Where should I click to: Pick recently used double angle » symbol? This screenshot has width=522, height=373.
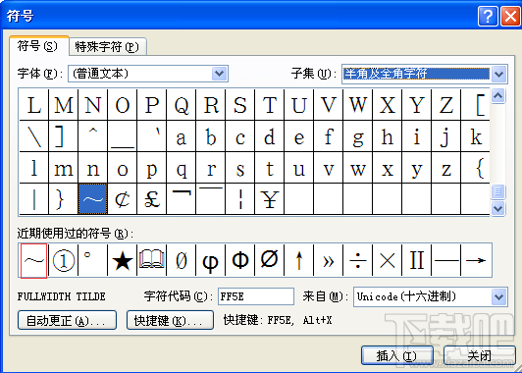point(328,260)
